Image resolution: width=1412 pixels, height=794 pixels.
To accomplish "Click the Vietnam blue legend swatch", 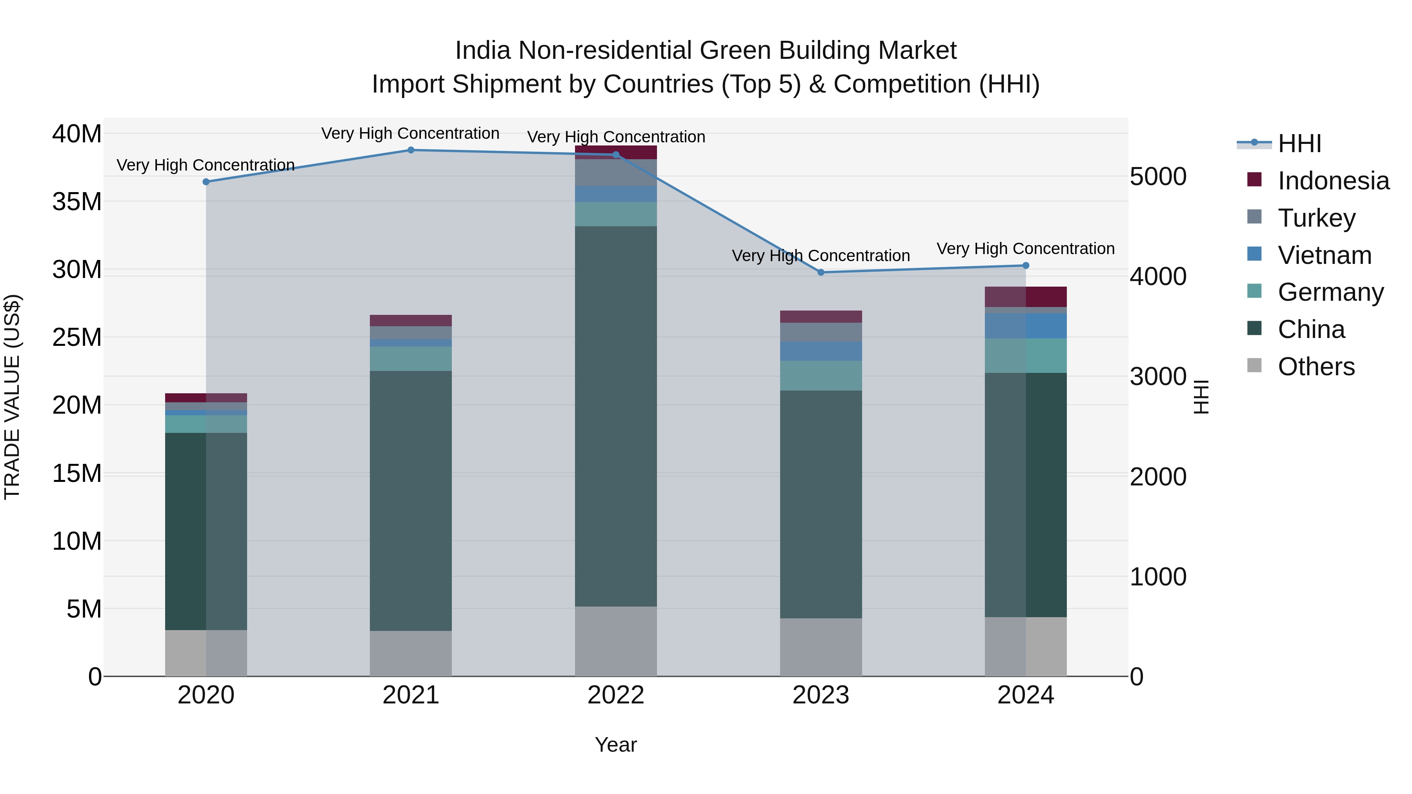I will pyautogui.click(x=1254, y=254).
